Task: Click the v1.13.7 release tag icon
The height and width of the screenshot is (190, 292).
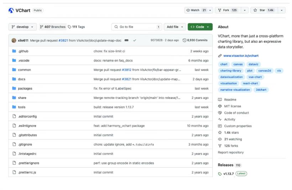Action: [220, 174]
